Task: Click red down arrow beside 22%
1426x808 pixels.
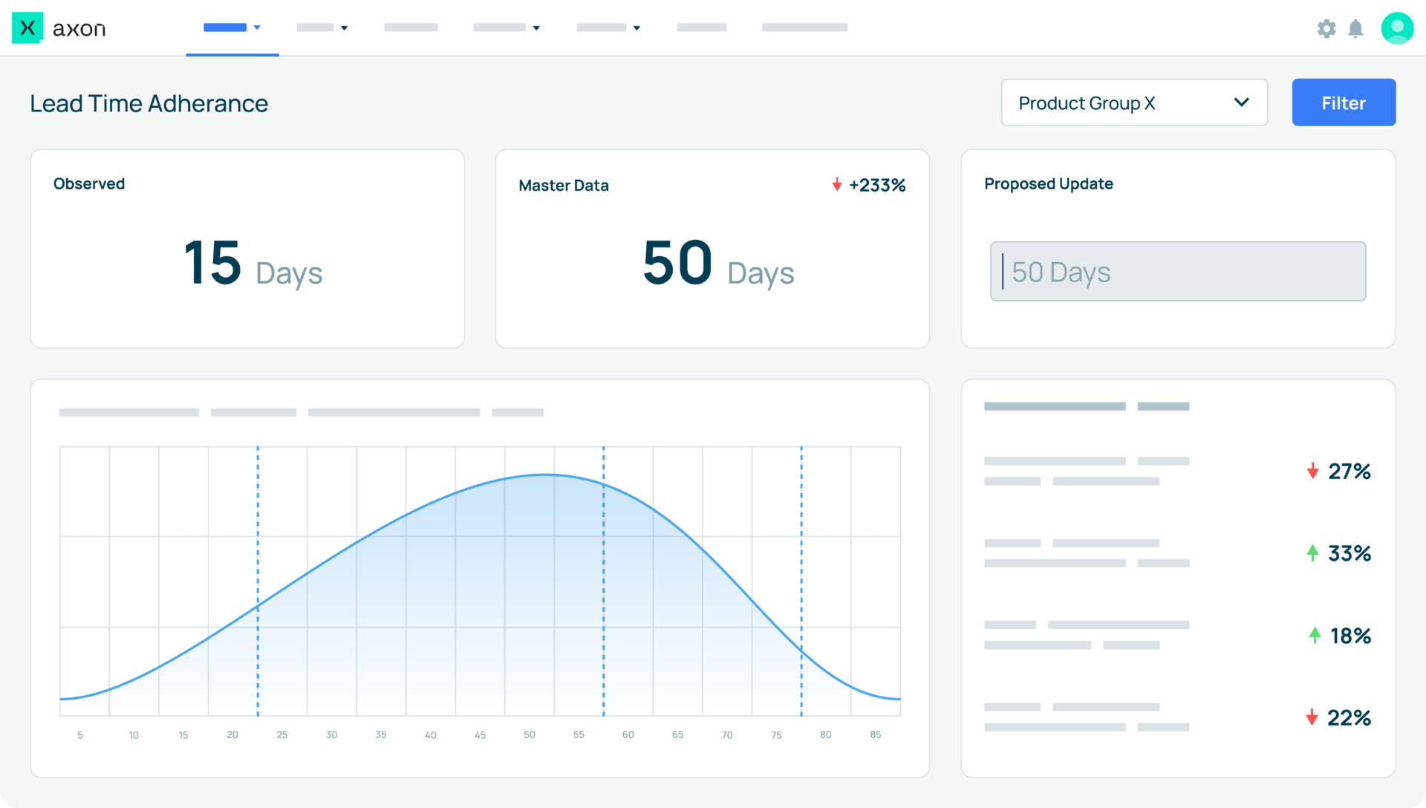Action: point(1312,717)
